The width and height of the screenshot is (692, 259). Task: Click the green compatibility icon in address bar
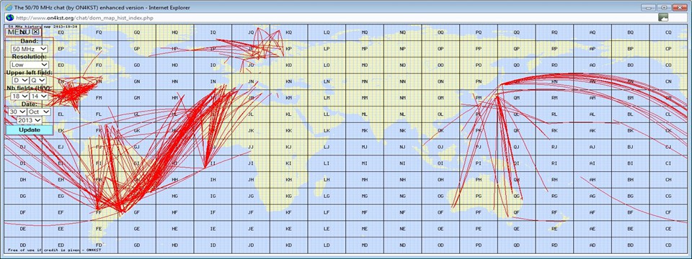663,17
